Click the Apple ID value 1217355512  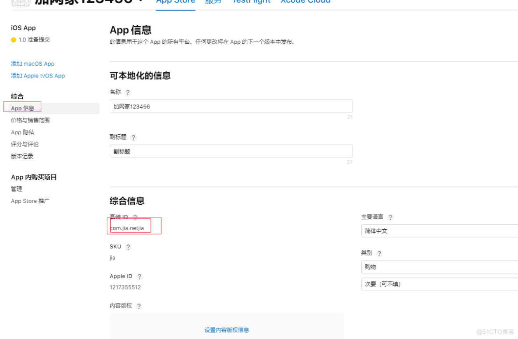[x=125, y=287]
